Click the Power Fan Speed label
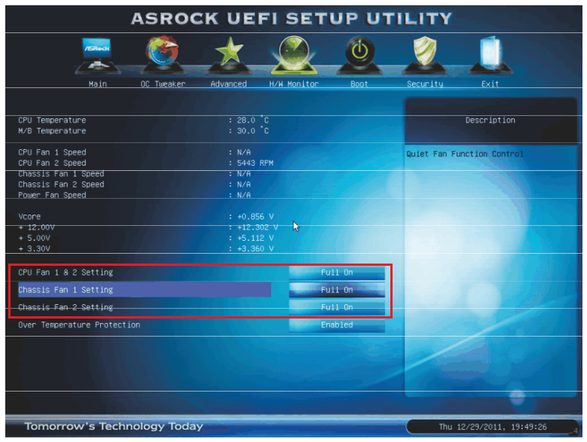Viewport: 587px width, 442px height. tap(52, 195)
